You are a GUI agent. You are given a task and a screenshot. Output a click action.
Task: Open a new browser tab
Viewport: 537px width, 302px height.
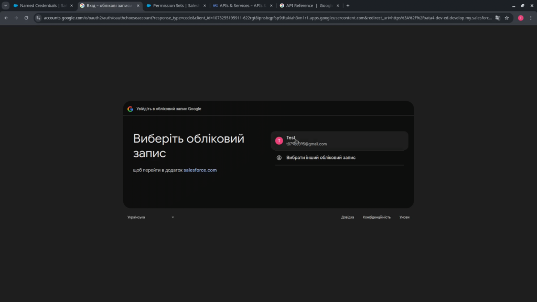(348, 5)
